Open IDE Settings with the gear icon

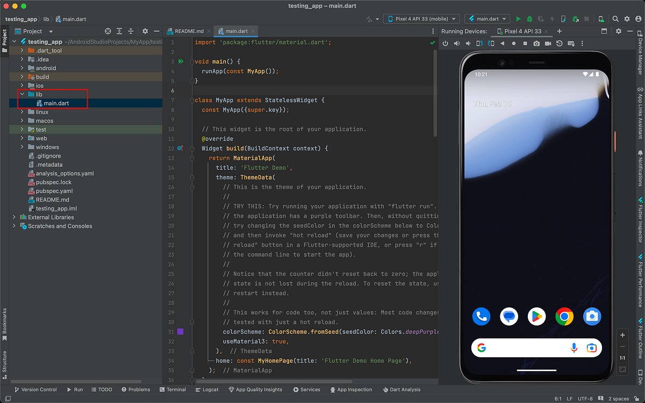(627, 18)
